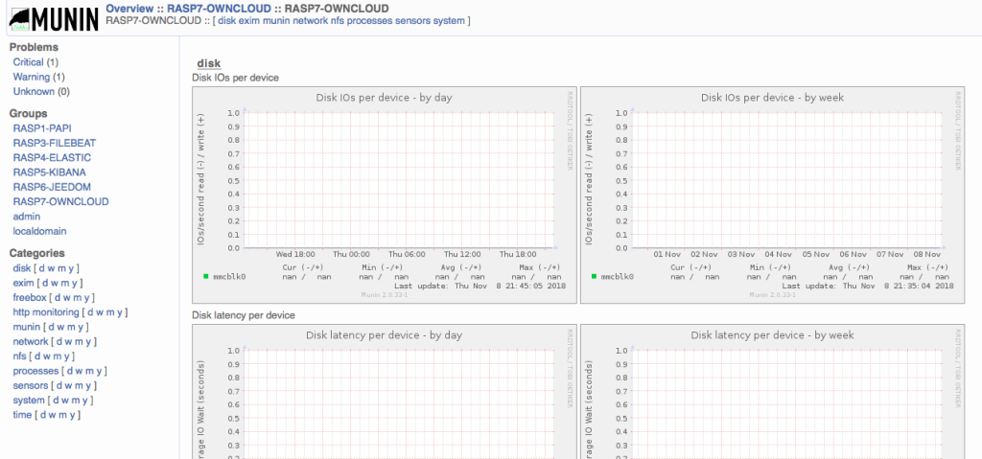Open the http monitoring category
The image size is (982, 459).
pyautogui.click(x=46, y=311)
